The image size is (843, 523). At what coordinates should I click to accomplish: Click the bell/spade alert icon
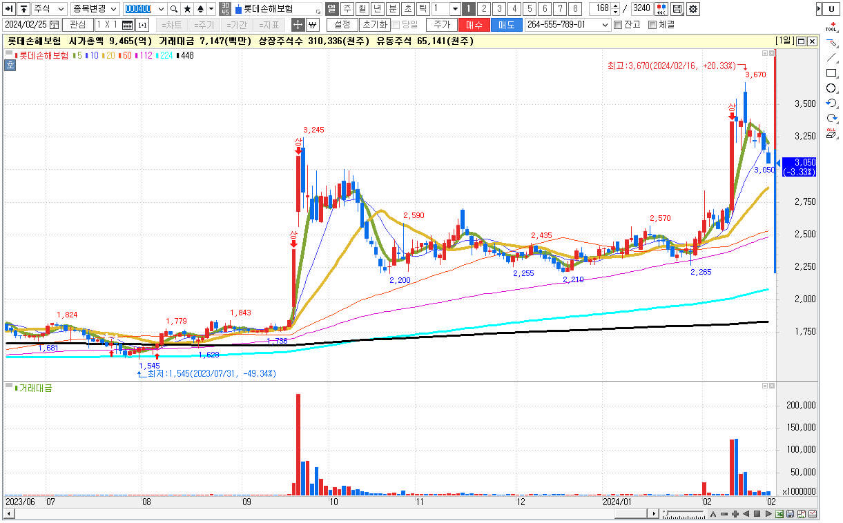pyautogui.click(x=200, y=9)
